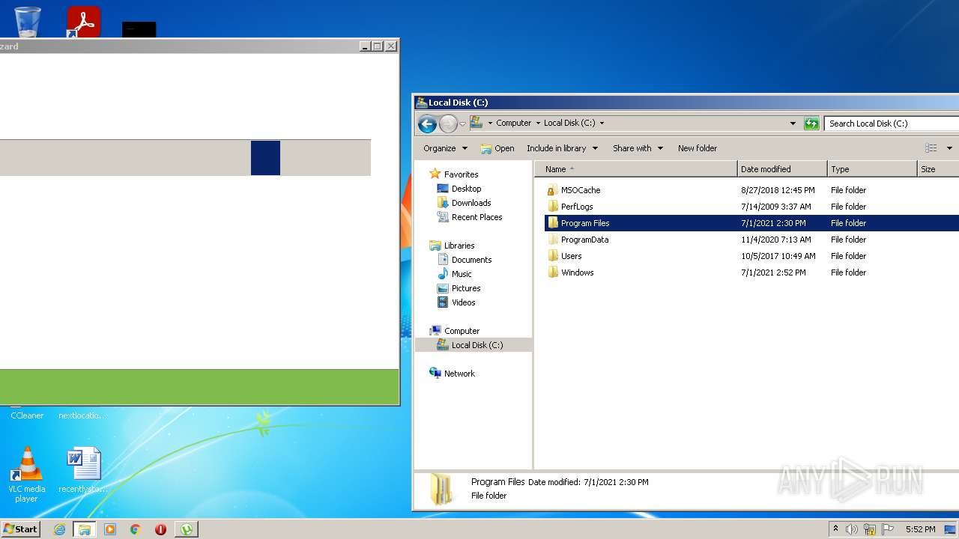Click the 11/4/2020 7:13 AM date cell
This screenshot has height=539, width=959.
775,240
